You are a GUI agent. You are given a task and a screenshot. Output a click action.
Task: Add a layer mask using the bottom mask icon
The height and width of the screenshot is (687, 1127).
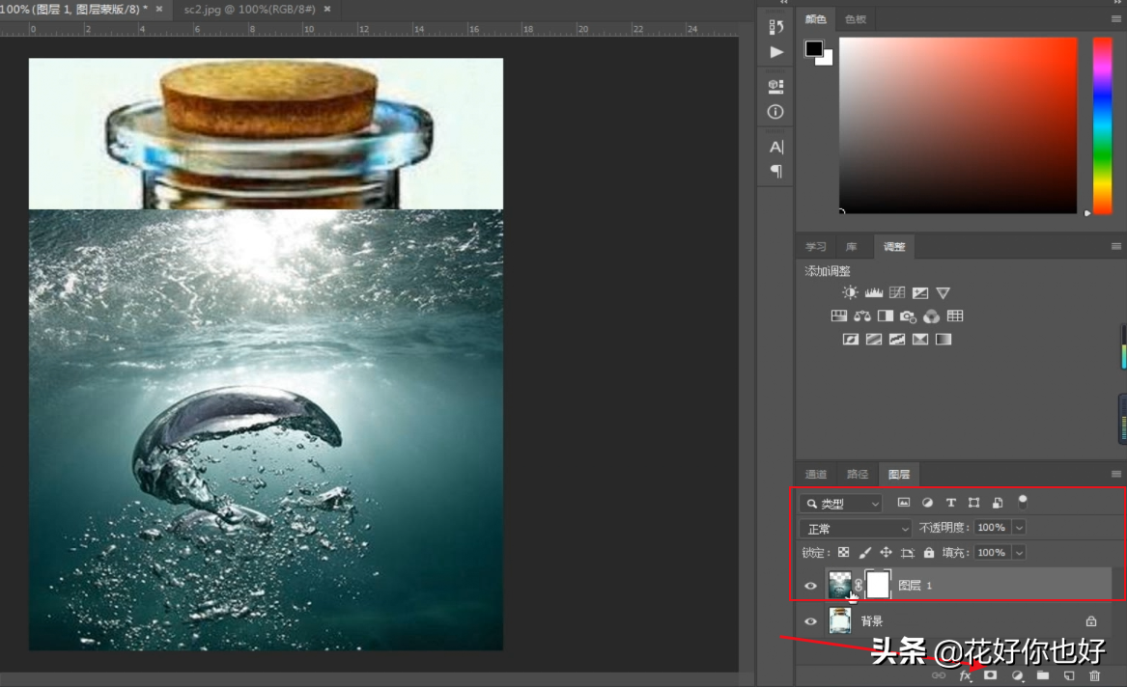pos(990,675)
